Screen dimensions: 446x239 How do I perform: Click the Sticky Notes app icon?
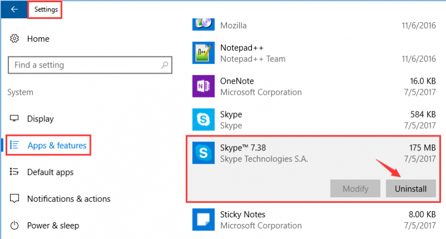coord(203,220)
